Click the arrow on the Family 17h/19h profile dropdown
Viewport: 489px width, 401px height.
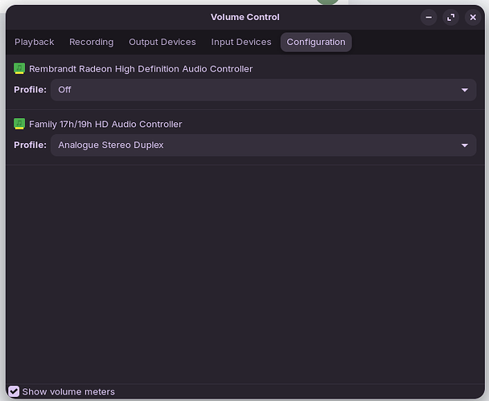(x=464, y=145)
